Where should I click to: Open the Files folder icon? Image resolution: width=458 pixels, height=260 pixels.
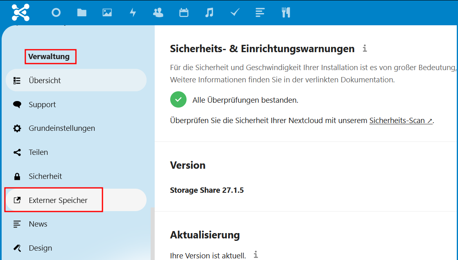tap(82, 13)
